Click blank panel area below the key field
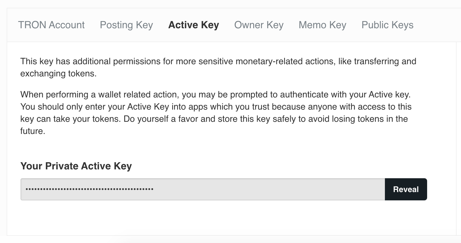Viewport: 461px width, 243px height. (x=222, y=219)
